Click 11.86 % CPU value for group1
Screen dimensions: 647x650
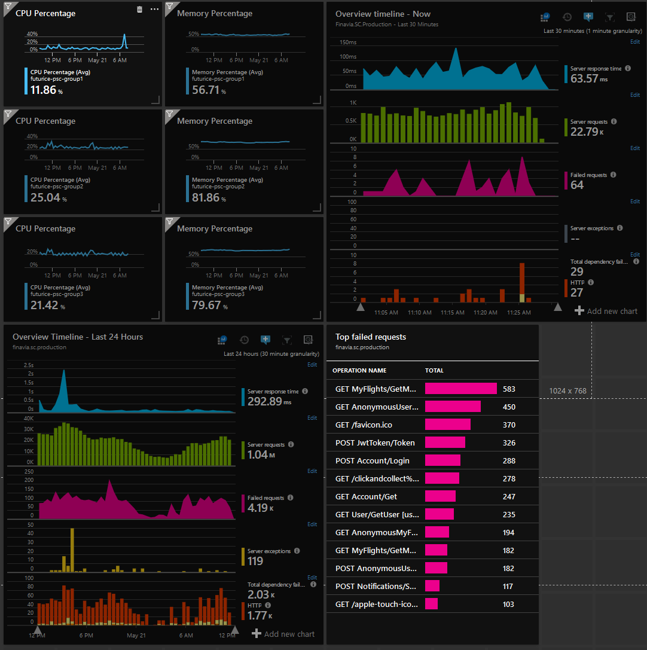coord(47,90)
